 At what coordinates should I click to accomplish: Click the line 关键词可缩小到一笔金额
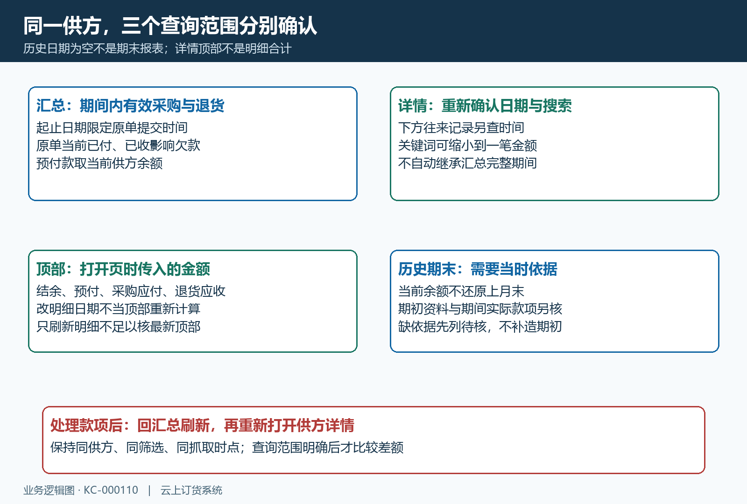(467, 146)
